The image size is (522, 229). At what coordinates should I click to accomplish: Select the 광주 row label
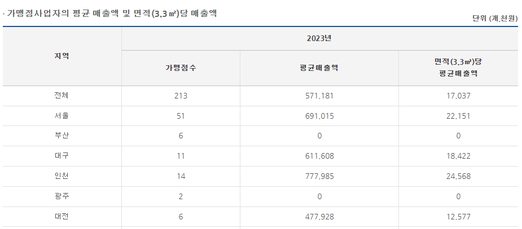(x=62, y=196)
